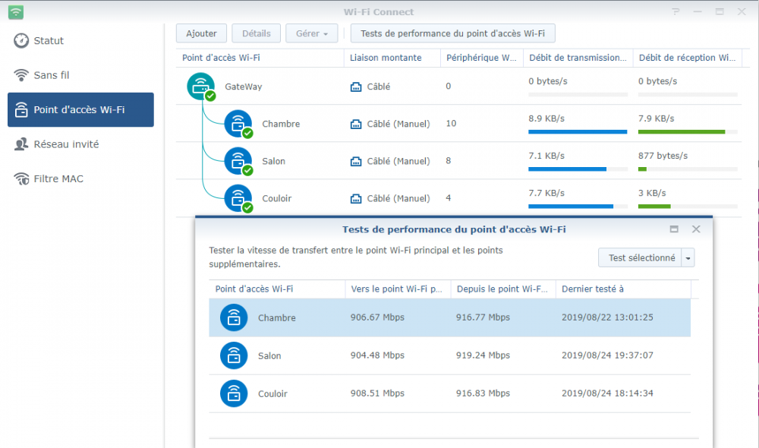759x448 pixels.
Task: Open the Réseau invité page
Action: (x=66, y=144)
